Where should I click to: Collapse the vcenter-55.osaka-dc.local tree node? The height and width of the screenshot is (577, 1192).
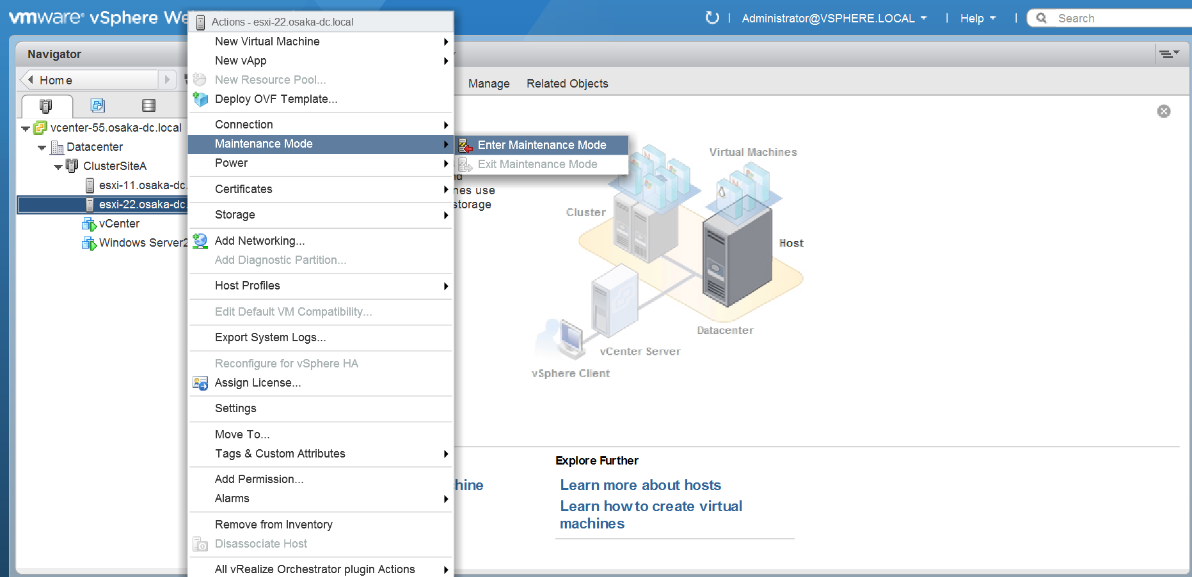[26, 128]
